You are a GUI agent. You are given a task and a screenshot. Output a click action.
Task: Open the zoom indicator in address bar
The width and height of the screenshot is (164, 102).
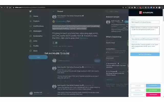tap(123, 7)
